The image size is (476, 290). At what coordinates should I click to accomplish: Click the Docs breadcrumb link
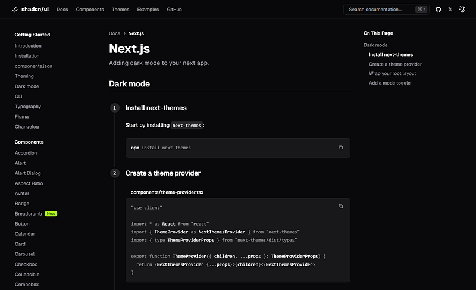114,33
